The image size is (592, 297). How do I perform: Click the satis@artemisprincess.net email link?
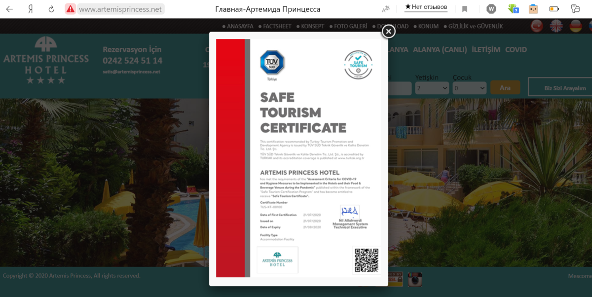131,72
